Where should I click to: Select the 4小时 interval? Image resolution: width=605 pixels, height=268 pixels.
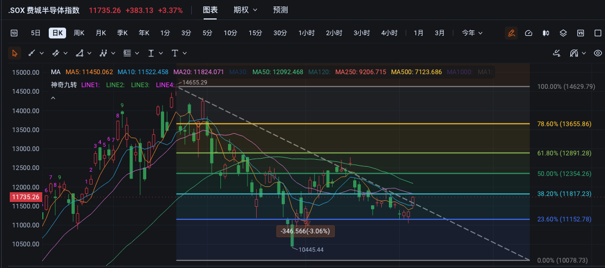tap(389, 33)
